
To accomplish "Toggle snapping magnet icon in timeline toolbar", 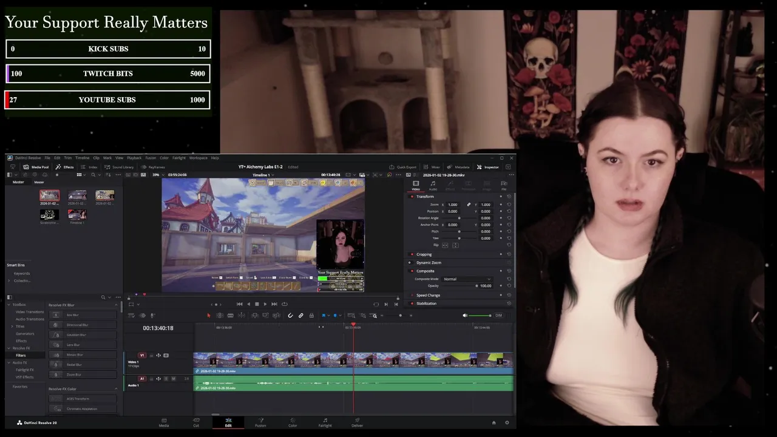I will tap(290, 316).
